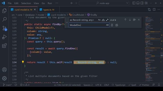Toggle Use Regular Expression in find widget

(107, 20)
